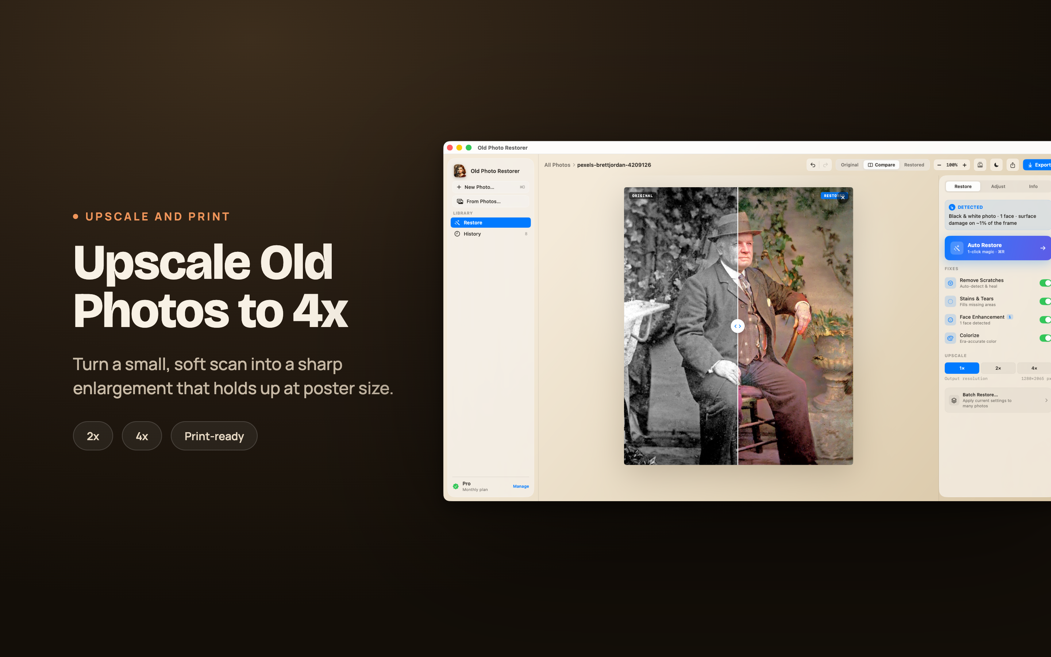Expand Batch Restore with the chevron
The image size is (1051, 657).
pos(1046,400)
